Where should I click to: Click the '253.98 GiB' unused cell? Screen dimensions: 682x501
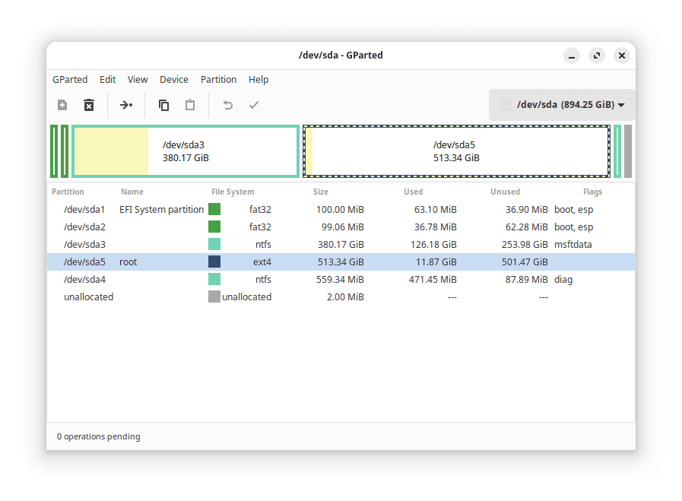tap(525, 244)
